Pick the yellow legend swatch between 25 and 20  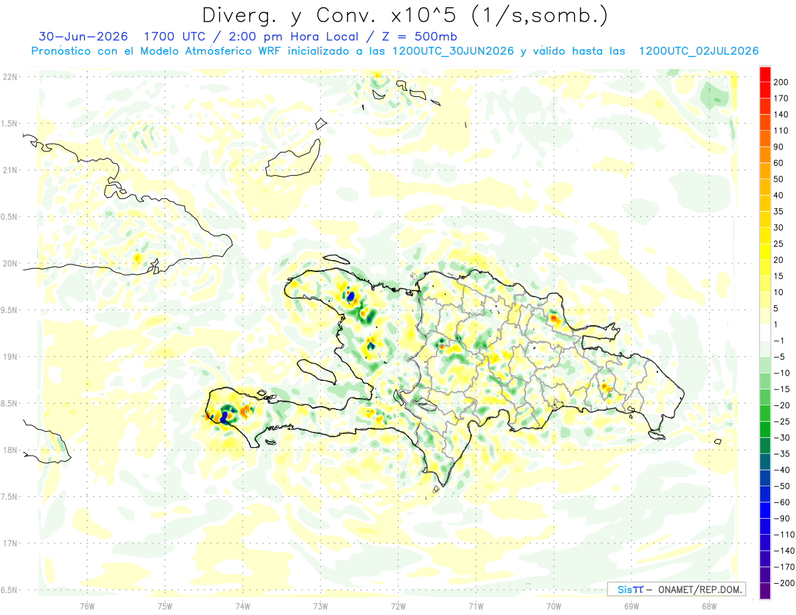765,252
